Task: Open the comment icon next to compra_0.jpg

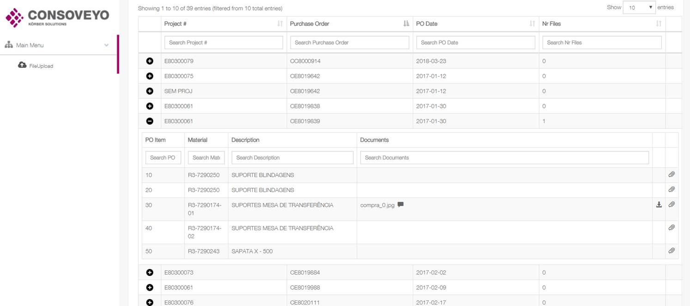Action: click(x=400, y=204)
